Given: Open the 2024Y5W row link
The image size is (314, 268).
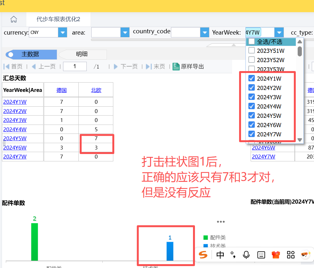Looking at the screenshot, I should point(15,138).
